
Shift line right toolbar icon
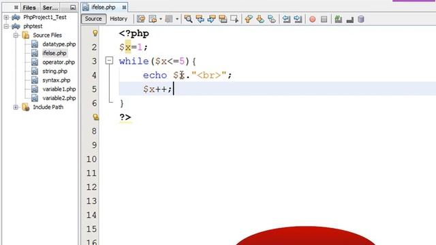[x=298, y=19]
